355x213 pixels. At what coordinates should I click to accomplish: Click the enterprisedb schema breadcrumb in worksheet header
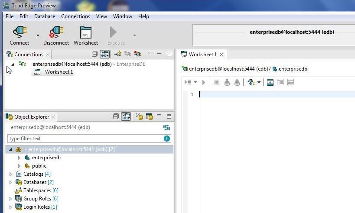point(290,69)
